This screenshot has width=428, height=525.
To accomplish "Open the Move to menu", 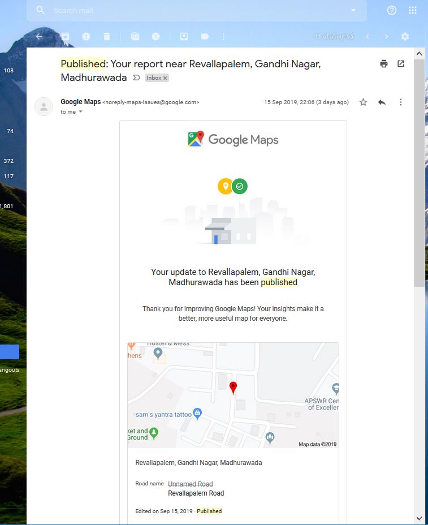I will [184, 37].
